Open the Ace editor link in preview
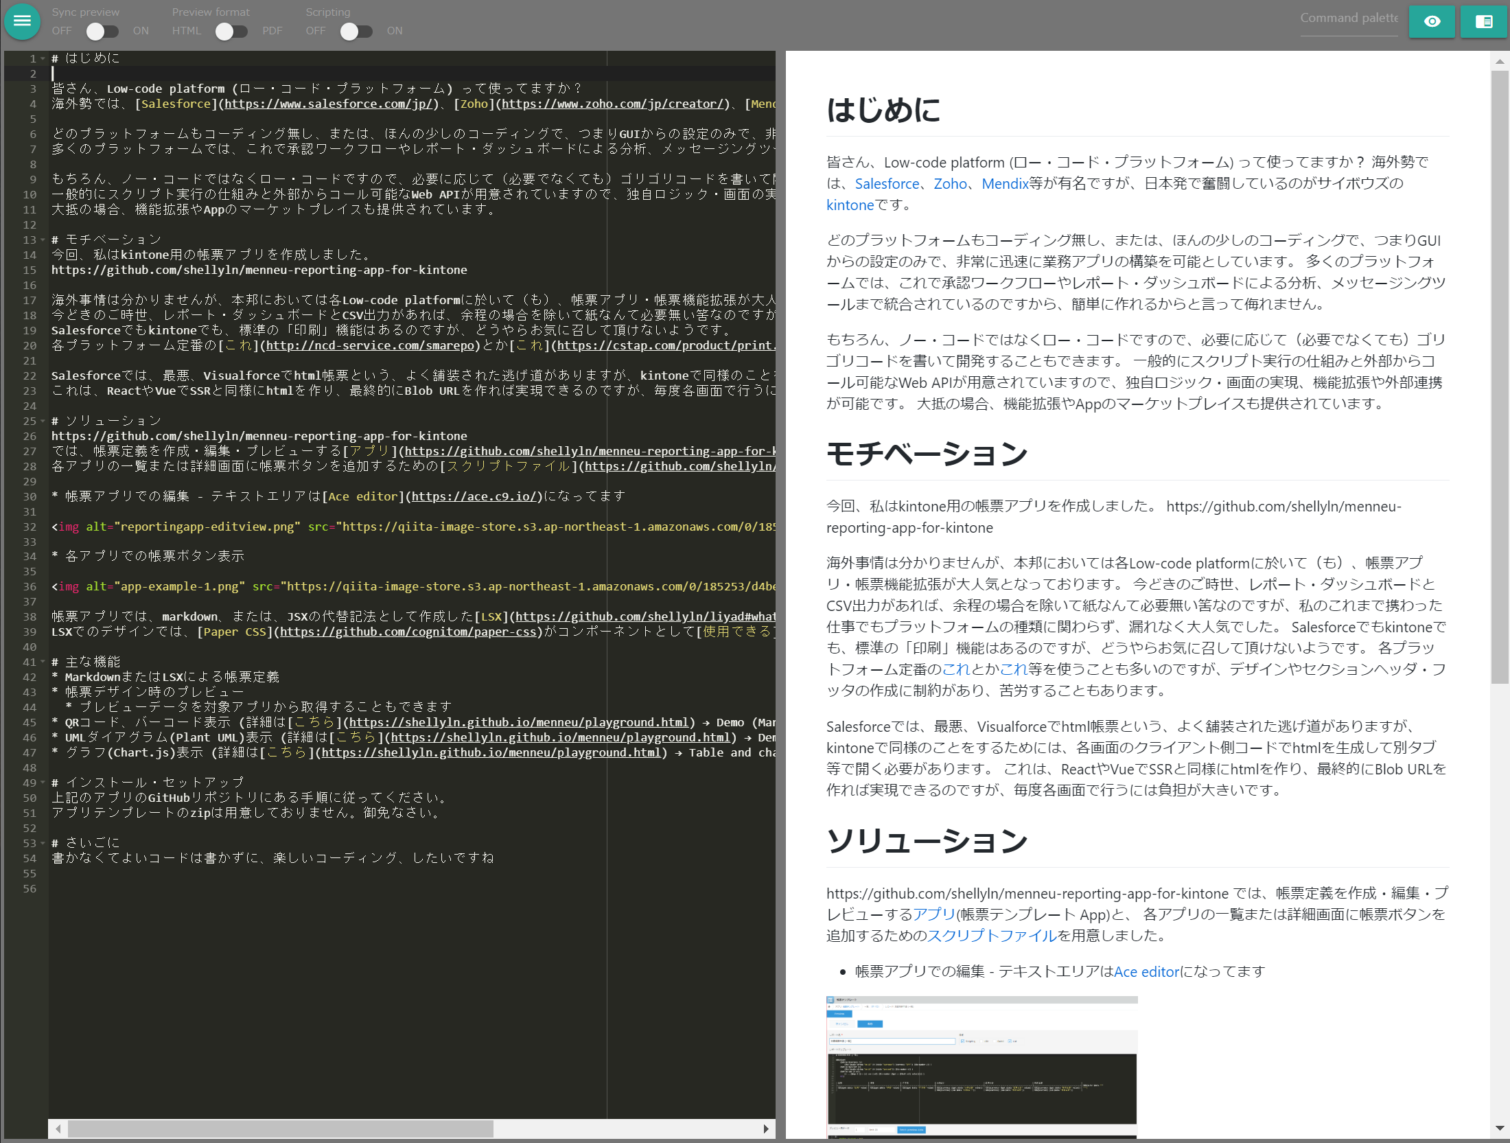The height and width of the screenshot is (1143, 1510). pyautogui.click(x=1146, y=971)
